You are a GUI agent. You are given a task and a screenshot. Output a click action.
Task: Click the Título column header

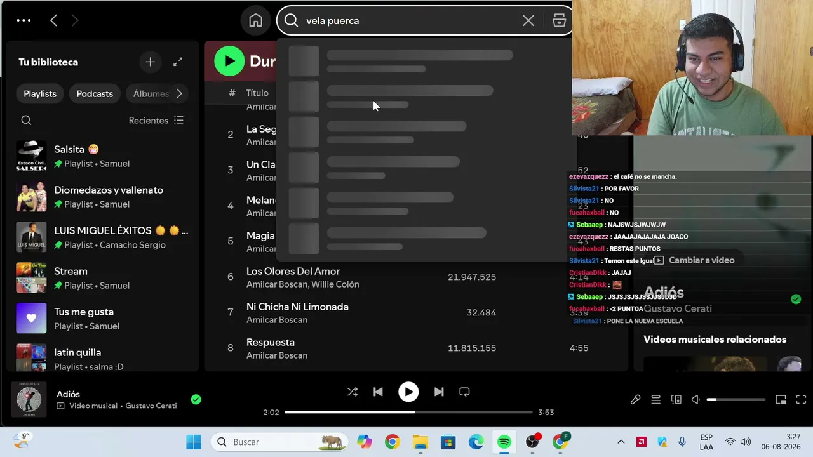[257, 93]
